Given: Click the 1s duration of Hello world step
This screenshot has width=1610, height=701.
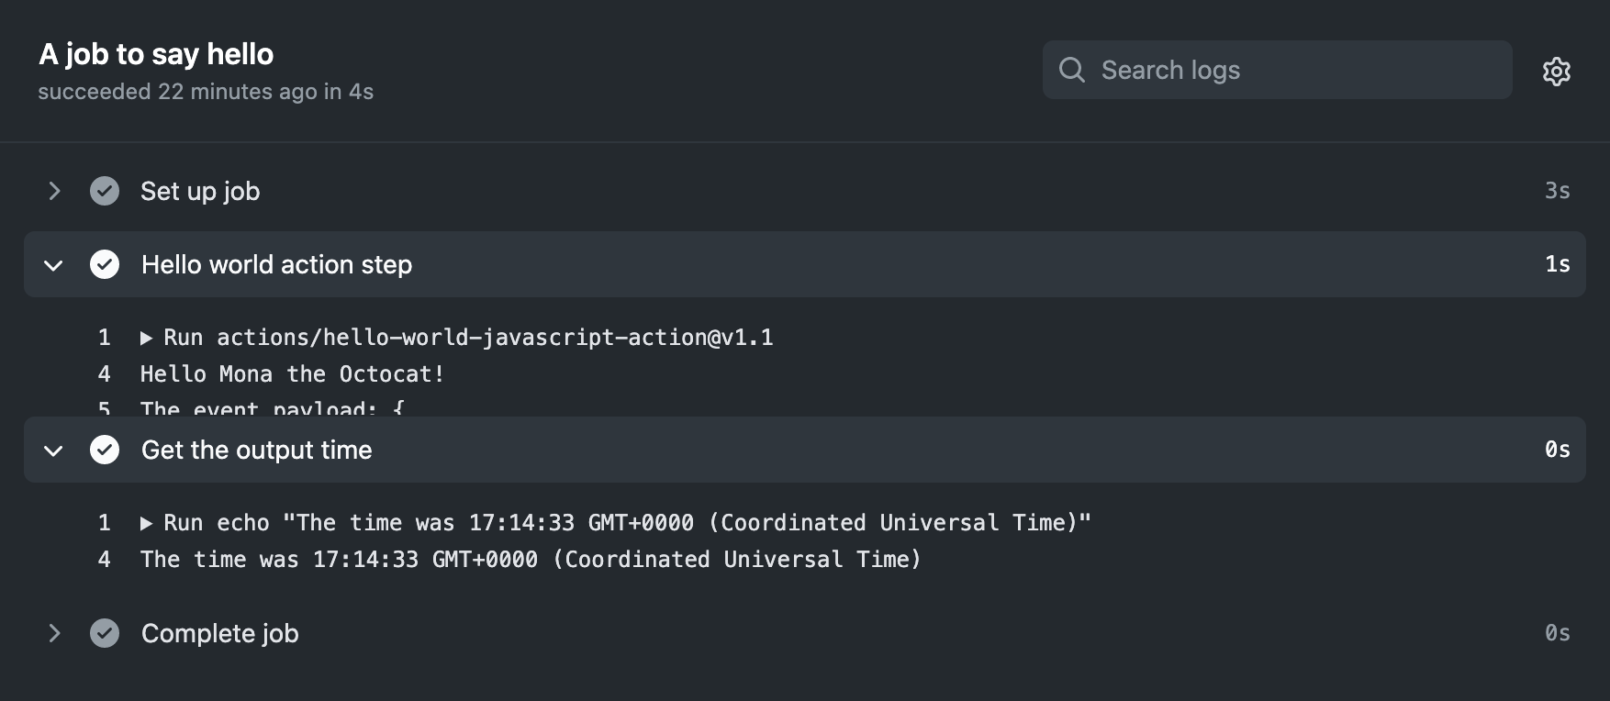Looking at the screenshot, I should pyautogui.click(x=1557, y=264).
